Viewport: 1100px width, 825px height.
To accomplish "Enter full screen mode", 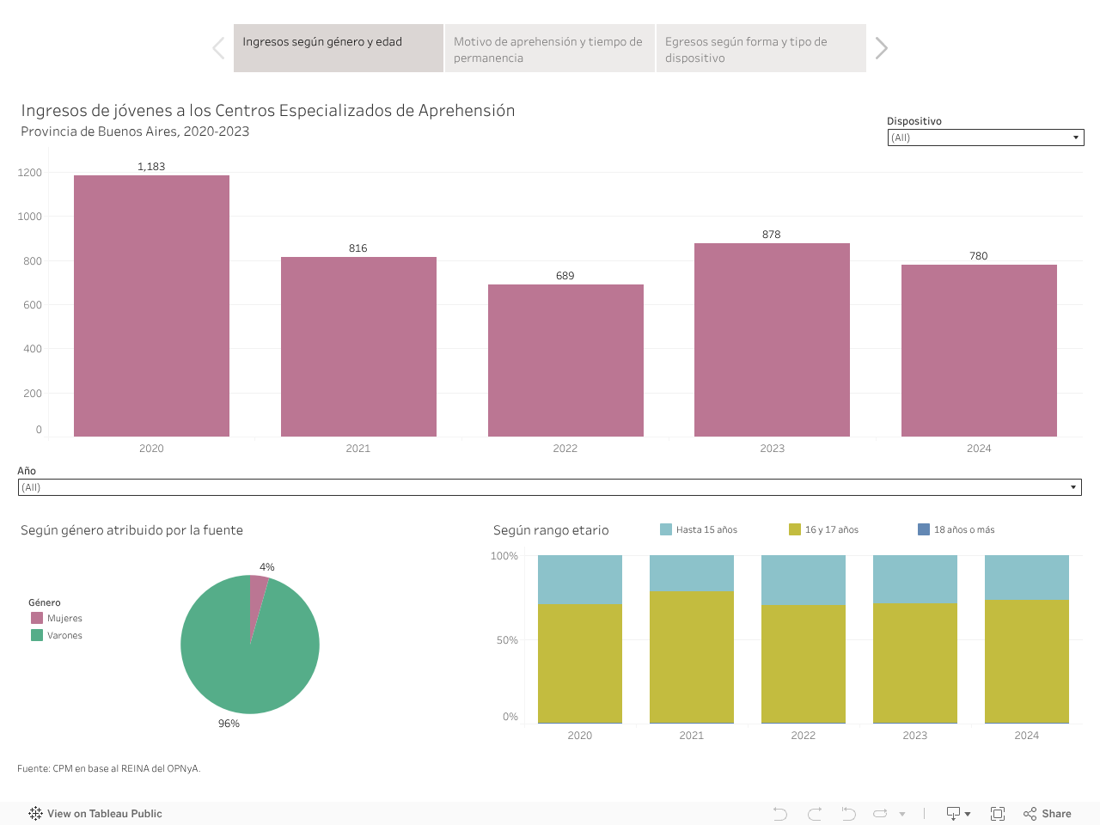I will pyautogui.click(x=998, y=814).
